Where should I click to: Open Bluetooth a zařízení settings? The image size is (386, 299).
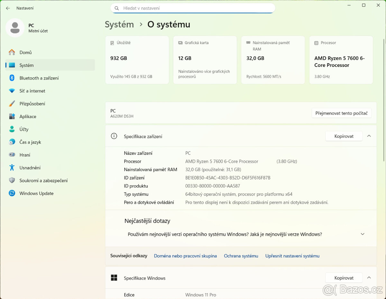click(x=39, y=78)
